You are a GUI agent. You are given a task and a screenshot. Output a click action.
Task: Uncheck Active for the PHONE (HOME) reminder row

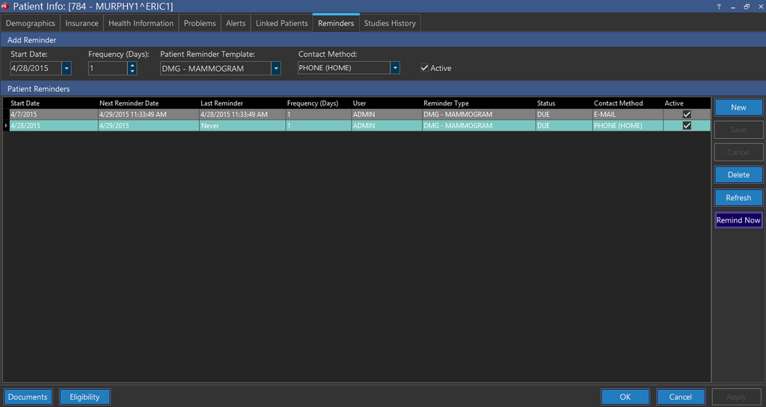click(687, 126)
